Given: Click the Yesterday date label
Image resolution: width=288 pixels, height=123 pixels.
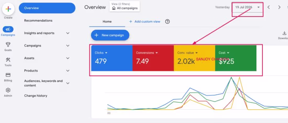Looking at the screenshot, I should pyautogui.click(x=223, y=7).
